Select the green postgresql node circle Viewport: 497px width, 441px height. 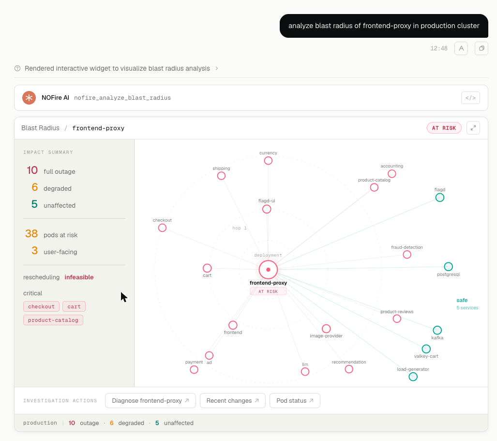[448, 266]
